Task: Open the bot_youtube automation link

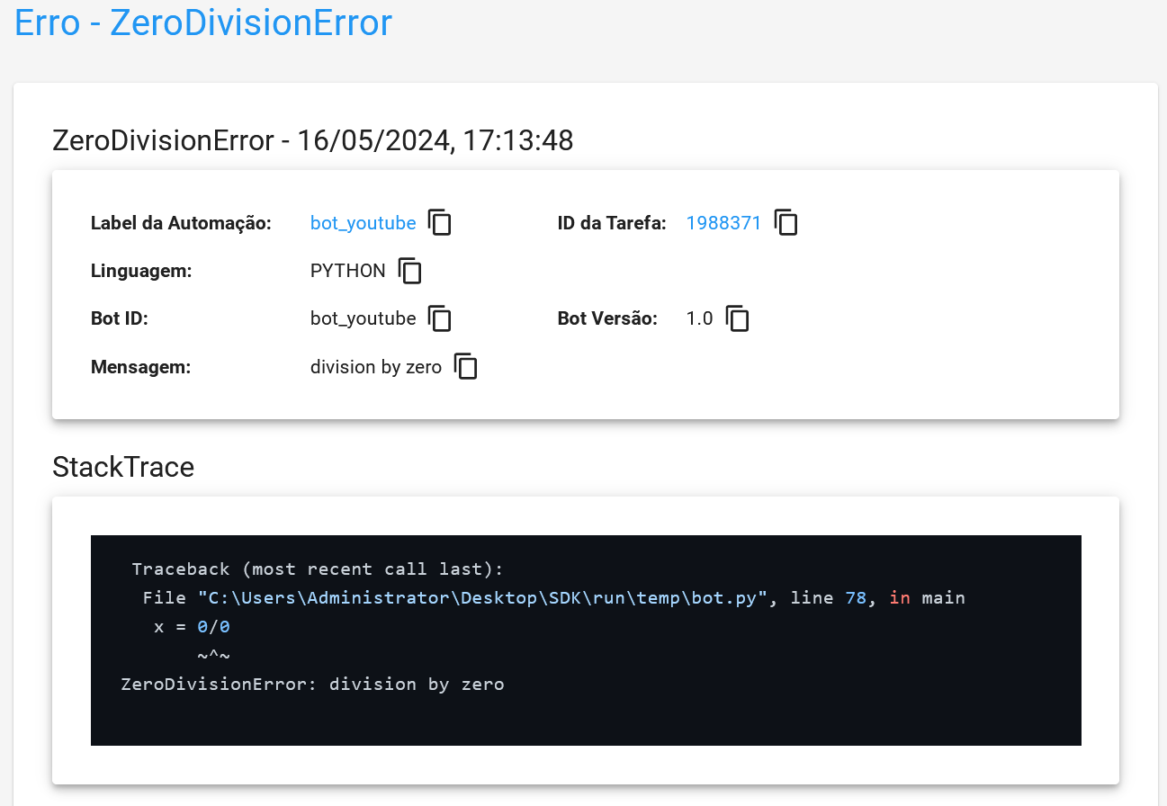Action: pos(363,223)
